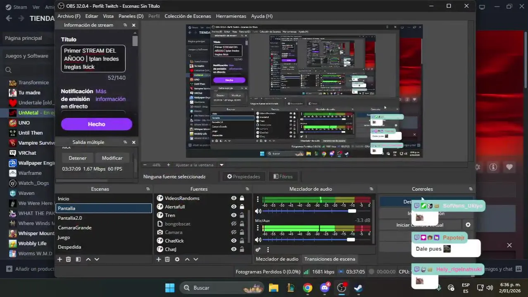
Task: Close the Información de stream dock
Action: (133, 25)
